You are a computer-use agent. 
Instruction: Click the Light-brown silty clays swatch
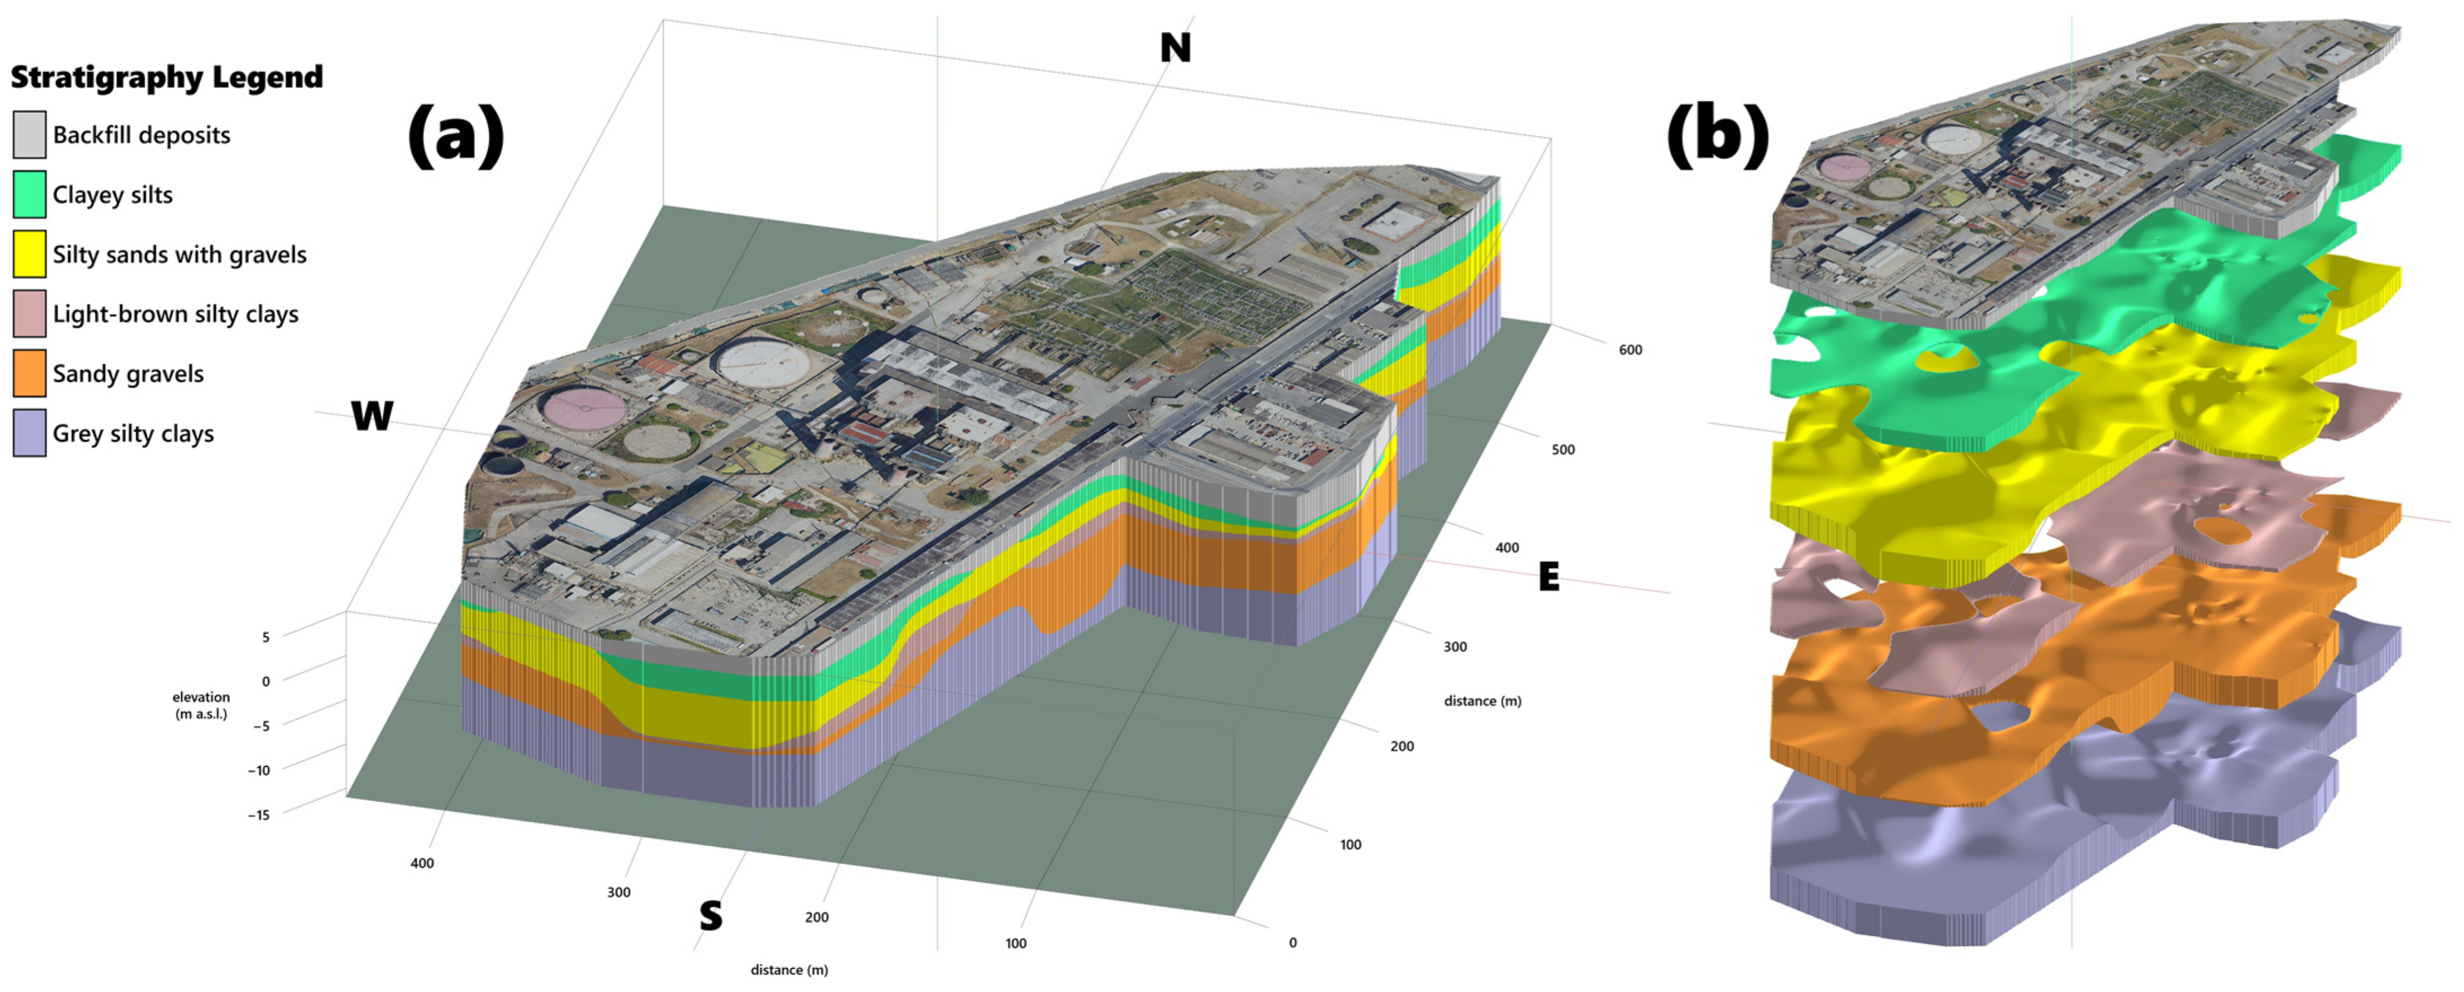pos(30,315)
